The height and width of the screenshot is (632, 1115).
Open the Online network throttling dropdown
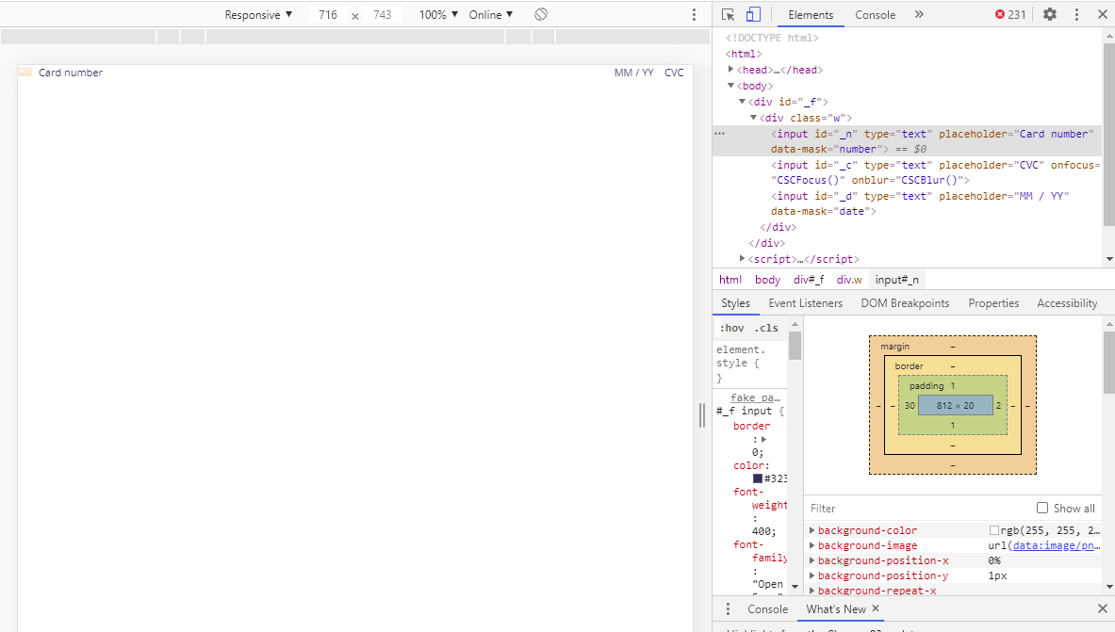pos(491,14)
